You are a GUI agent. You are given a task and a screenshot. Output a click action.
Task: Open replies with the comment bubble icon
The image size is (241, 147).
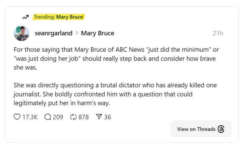pos(48,117)
